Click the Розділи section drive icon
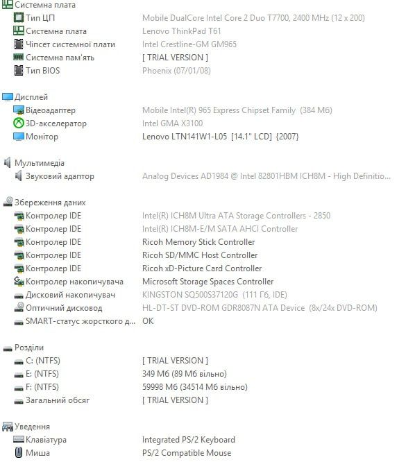This screenshot has height=462, width=415. (8, 348)
